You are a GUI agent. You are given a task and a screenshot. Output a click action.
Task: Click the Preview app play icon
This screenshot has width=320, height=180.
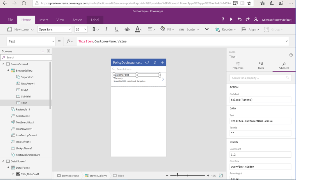point(231,19)
